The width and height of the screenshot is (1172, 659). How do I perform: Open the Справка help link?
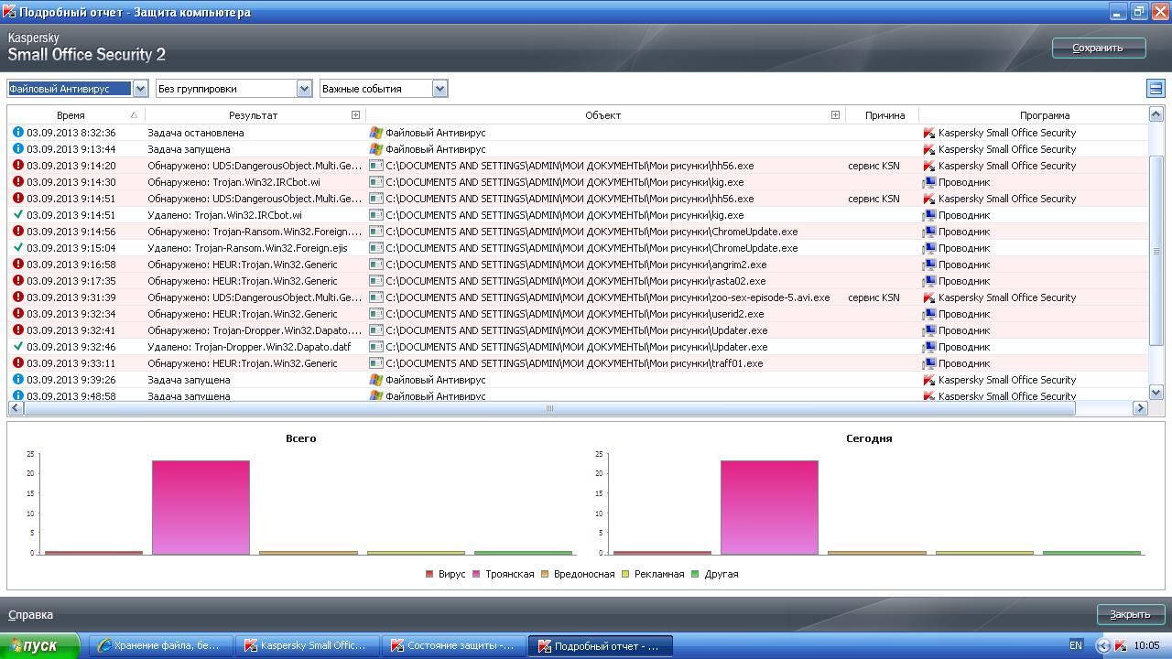point(30,615)
